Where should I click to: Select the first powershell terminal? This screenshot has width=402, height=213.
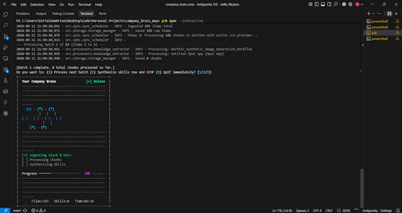(x=379, y=21)
